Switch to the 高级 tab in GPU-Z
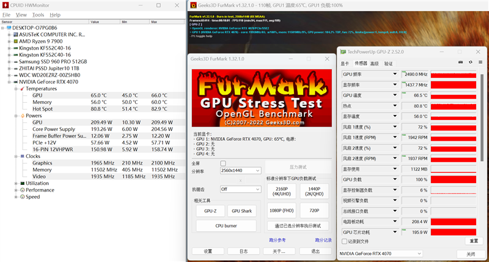This screenshot has width=489, height=262. [x=374, y=63]
